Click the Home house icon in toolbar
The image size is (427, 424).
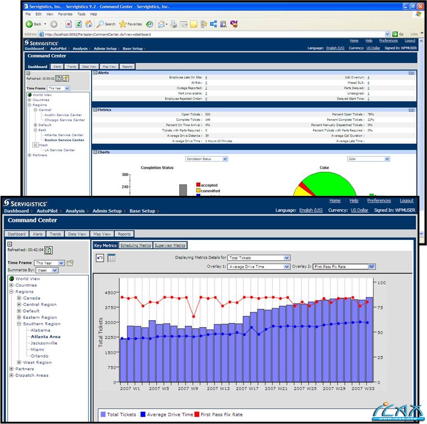(x=88, y=24)
